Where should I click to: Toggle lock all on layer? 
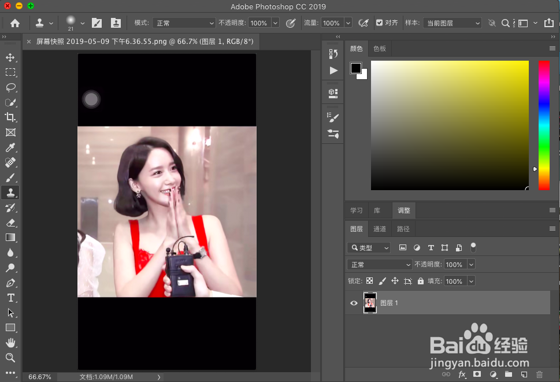pos(420,281)
